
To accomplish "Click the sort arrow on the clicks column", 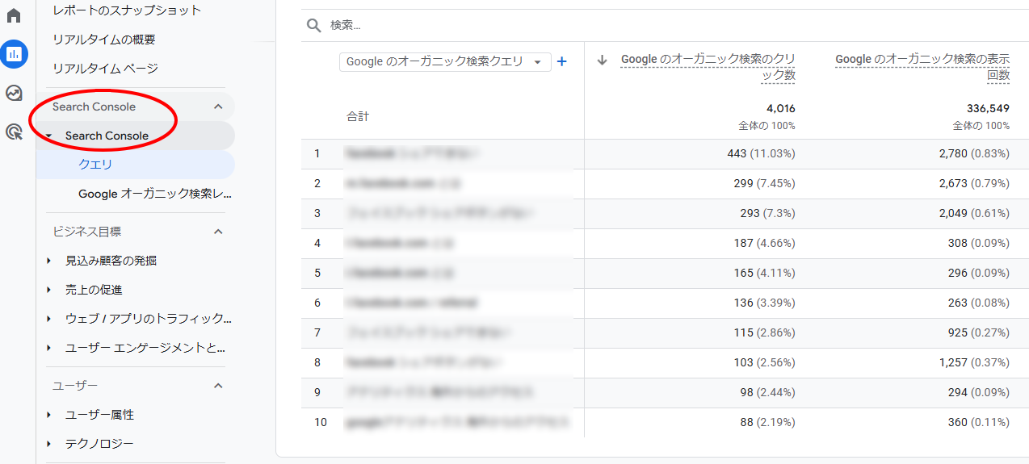I will (x=602, y=60).
